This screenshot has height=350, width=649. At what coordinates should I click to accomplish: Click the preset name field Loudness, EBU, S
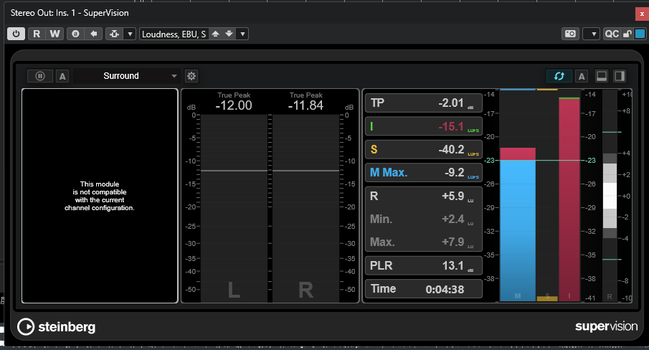click(x=174, y=34)
